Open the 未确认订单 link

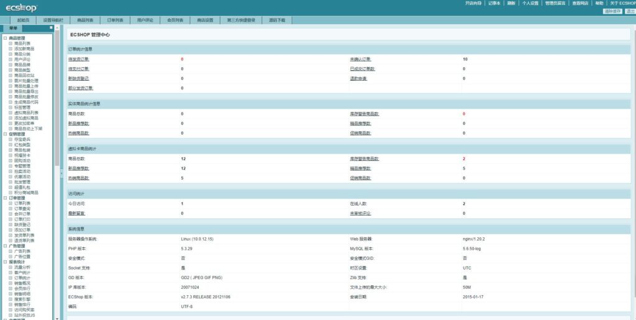click(x=360, y=60)
